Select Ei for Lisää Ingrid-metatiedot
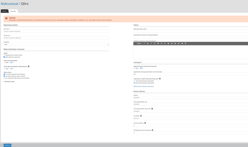 pos(11,69)
